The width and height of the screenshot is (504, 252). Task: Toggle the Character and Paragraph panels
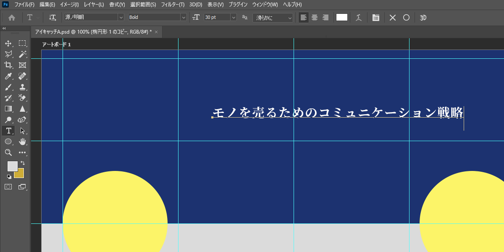(x=376, y=18)
